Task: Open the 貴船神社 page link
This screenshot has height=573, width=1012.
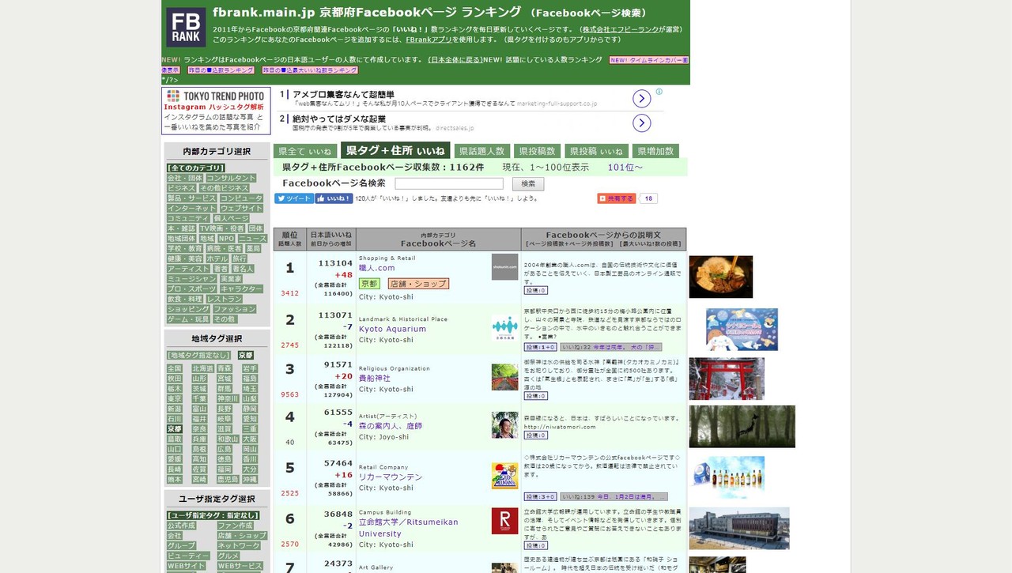Action: click(x=375, y=378)
